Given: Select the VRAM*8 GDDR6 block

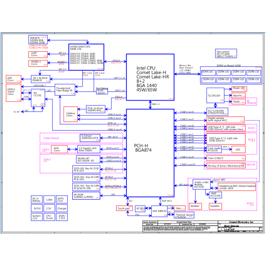Looking at the screenshot, I should tap(38, 40).
